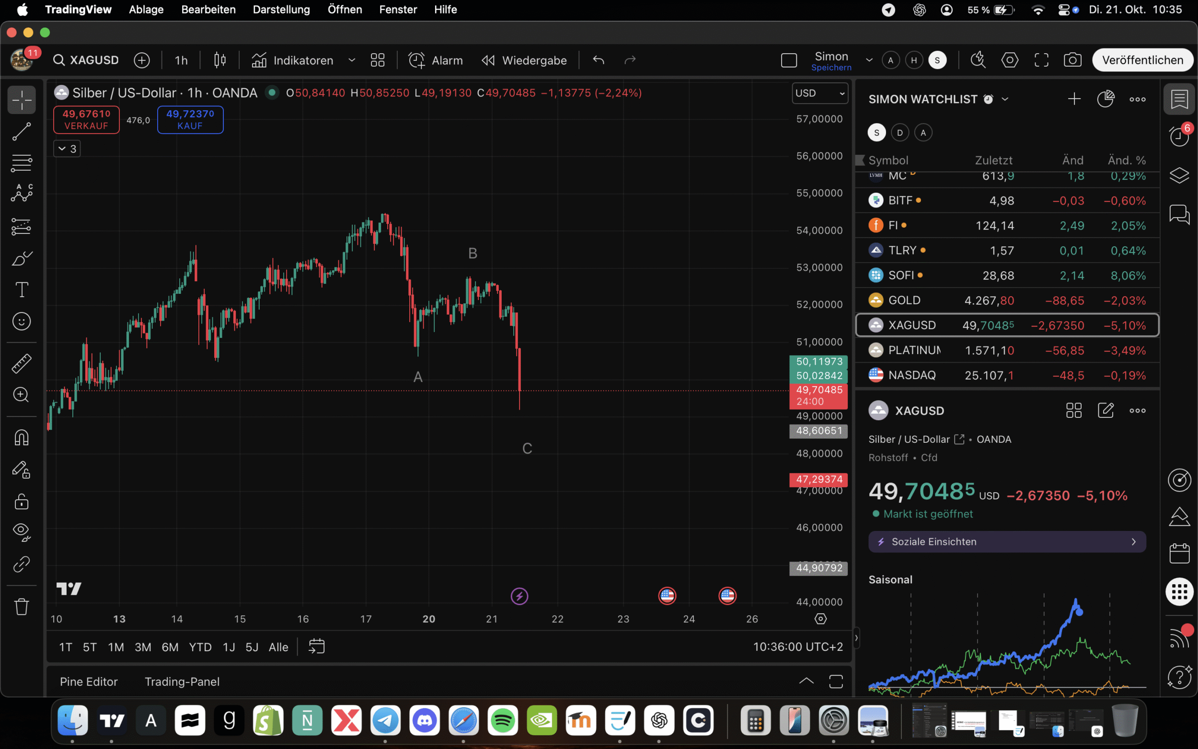Expand the collapsed indicator legend showing 3
Viewport: 1198px width, 749px height.
[67, 149]
